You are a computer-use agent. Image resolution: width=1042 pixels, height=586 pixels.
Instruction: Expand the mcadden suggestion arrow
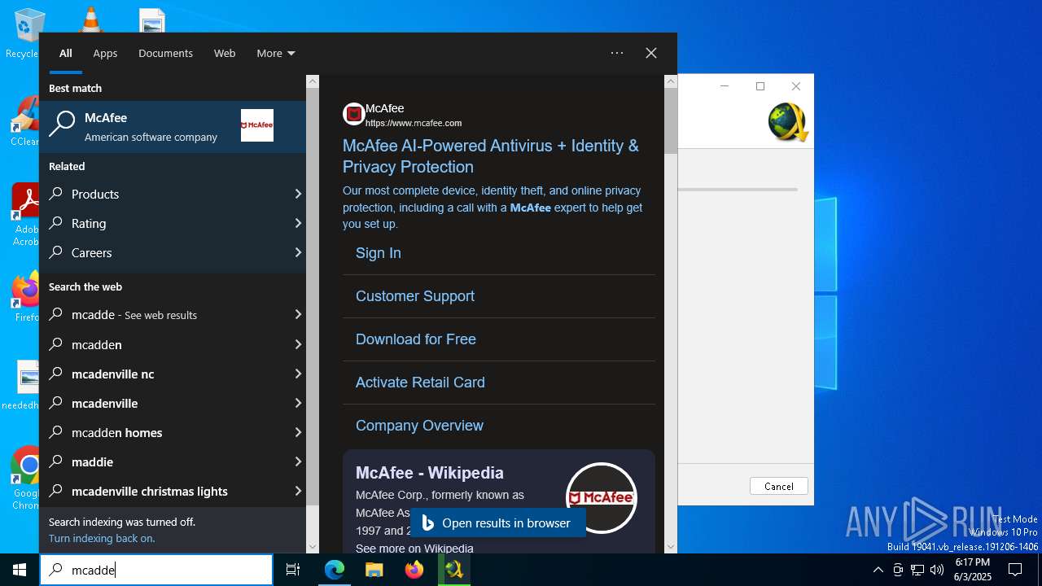point(297,344)
